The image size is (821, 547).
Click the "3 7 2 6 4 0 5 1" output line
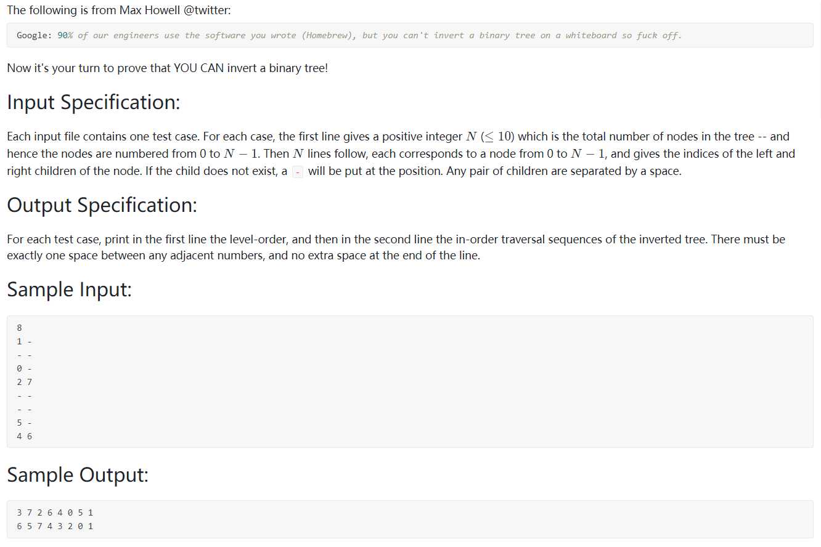(55, 513)
